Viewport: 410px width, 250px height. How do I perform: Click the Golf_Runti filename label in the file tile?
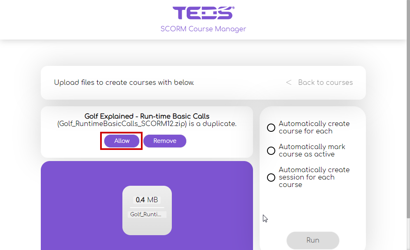pos(147,214)
